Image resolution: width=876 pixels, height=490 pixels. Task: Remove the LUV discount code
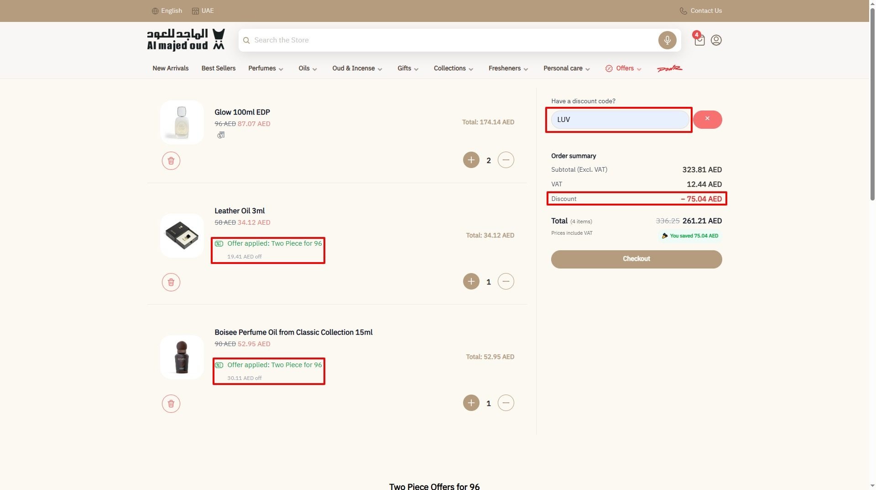tap(708, 120)
